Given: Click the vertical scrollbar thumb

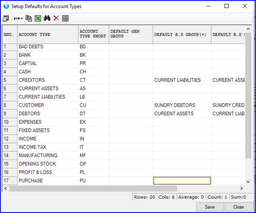Looking at the screenshot, I should pos(248,95).
